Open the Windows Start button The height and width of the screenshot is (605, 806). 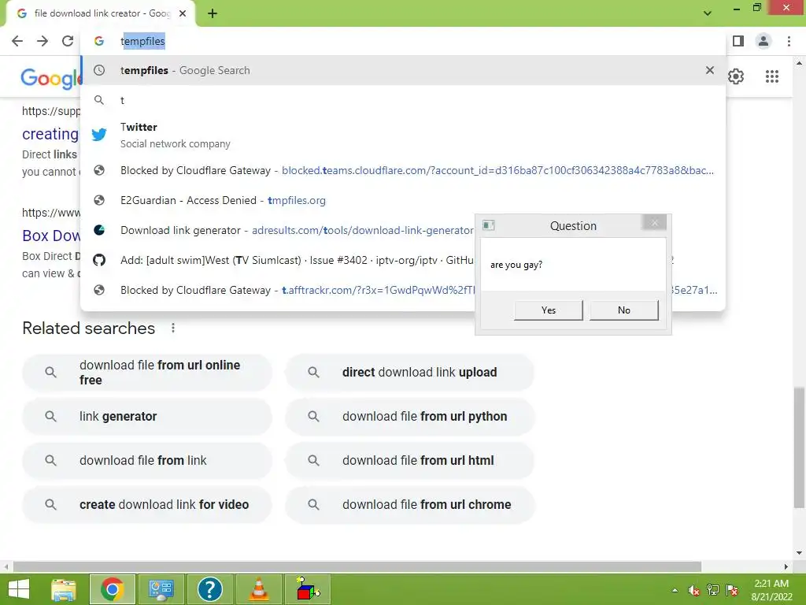(19, 589)
